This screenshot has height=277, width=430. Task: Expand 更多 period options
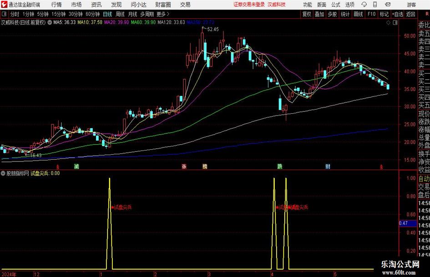point(163,14)
